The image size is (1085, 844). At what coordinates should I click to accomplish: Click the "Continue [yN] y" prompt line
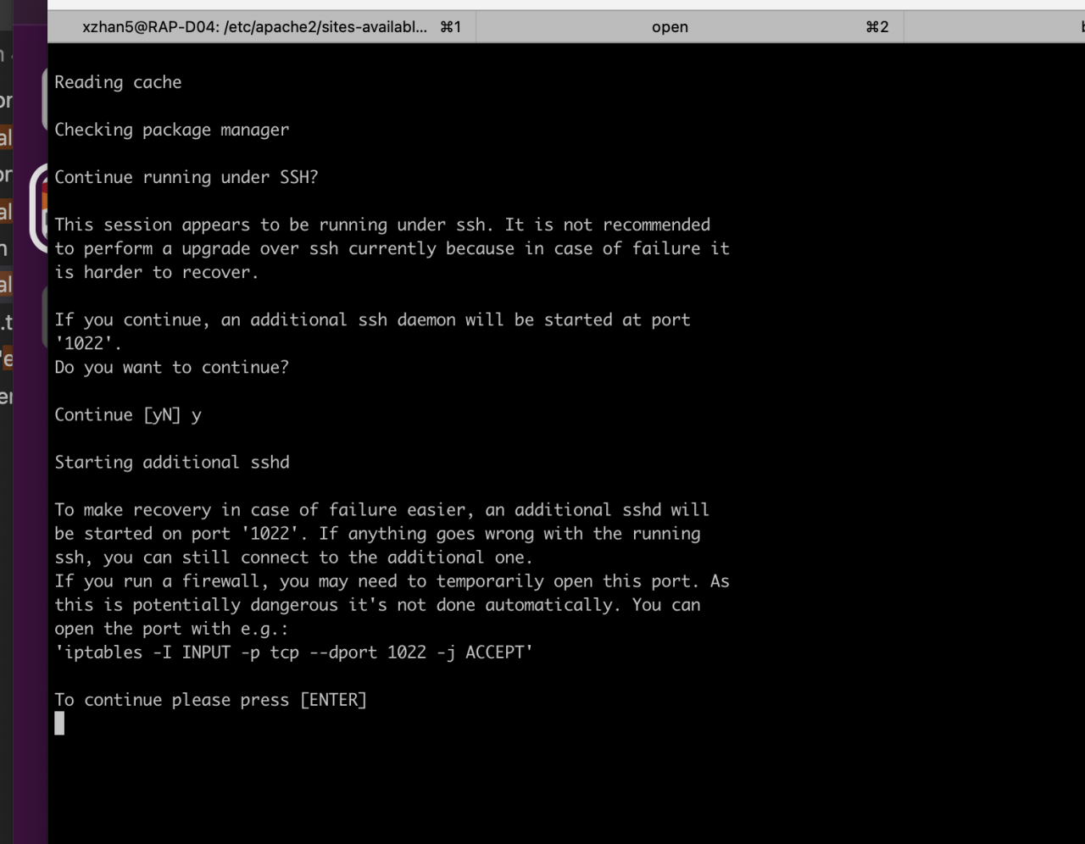click(x=127, y=414)
